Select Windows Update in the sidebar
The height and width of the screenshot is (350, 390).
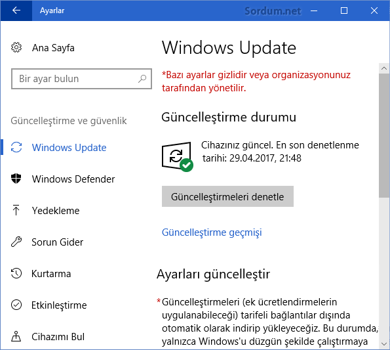[69, 148]
